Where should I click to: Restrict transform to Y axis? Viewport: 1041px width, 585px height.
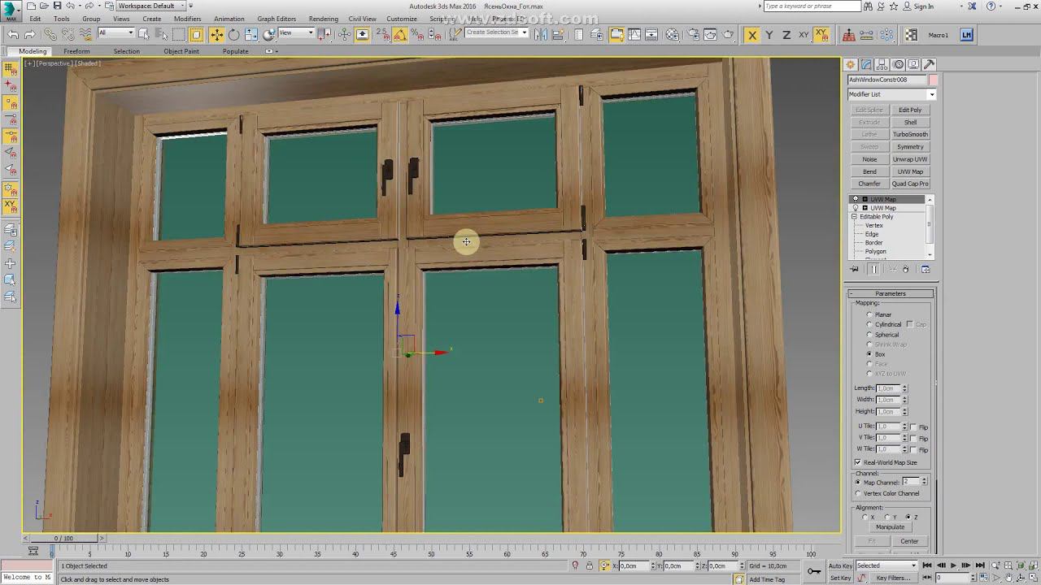point(769,35)
